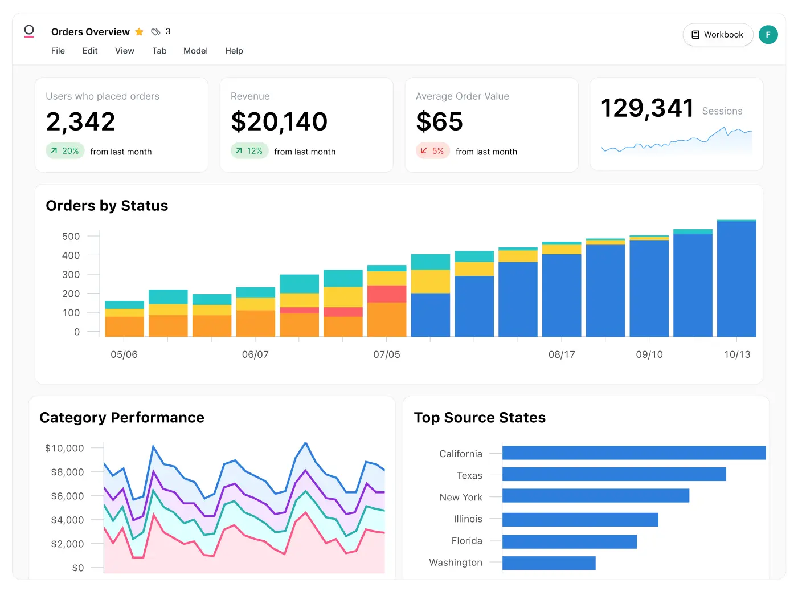Screen dimensions: 798x591
Task: Click the Sessions sparkline chart
Action: tap(677, 141)
